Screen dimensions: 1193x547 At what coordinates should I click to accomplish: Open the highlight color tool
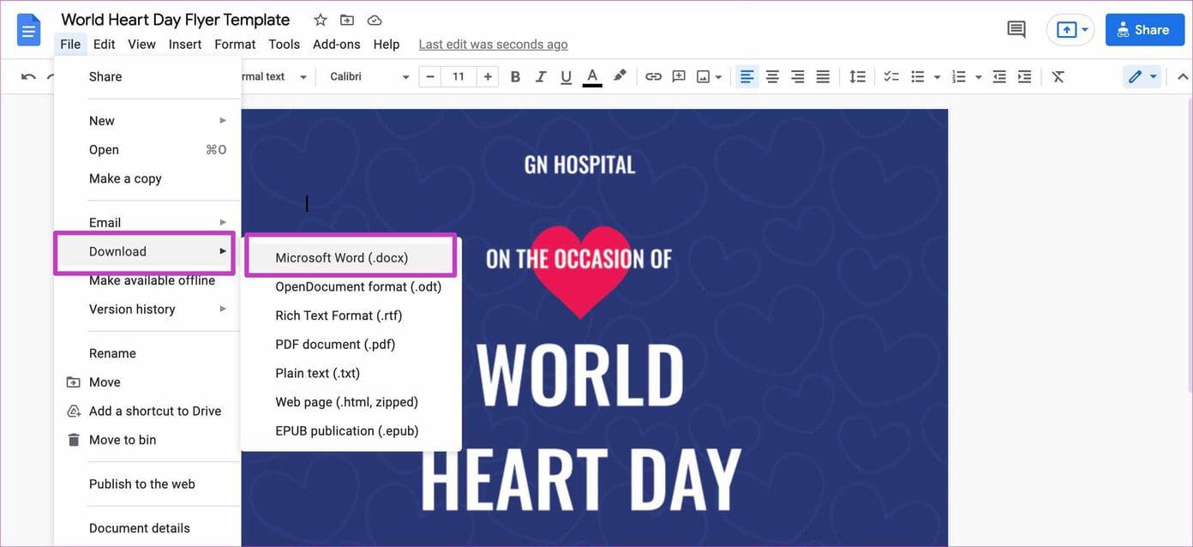coord(620,76)
